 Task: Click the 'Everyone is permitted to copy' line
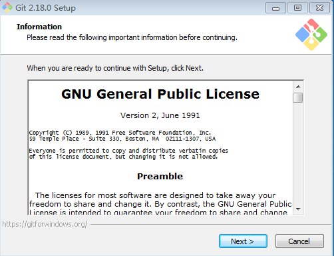pos(128,151)
